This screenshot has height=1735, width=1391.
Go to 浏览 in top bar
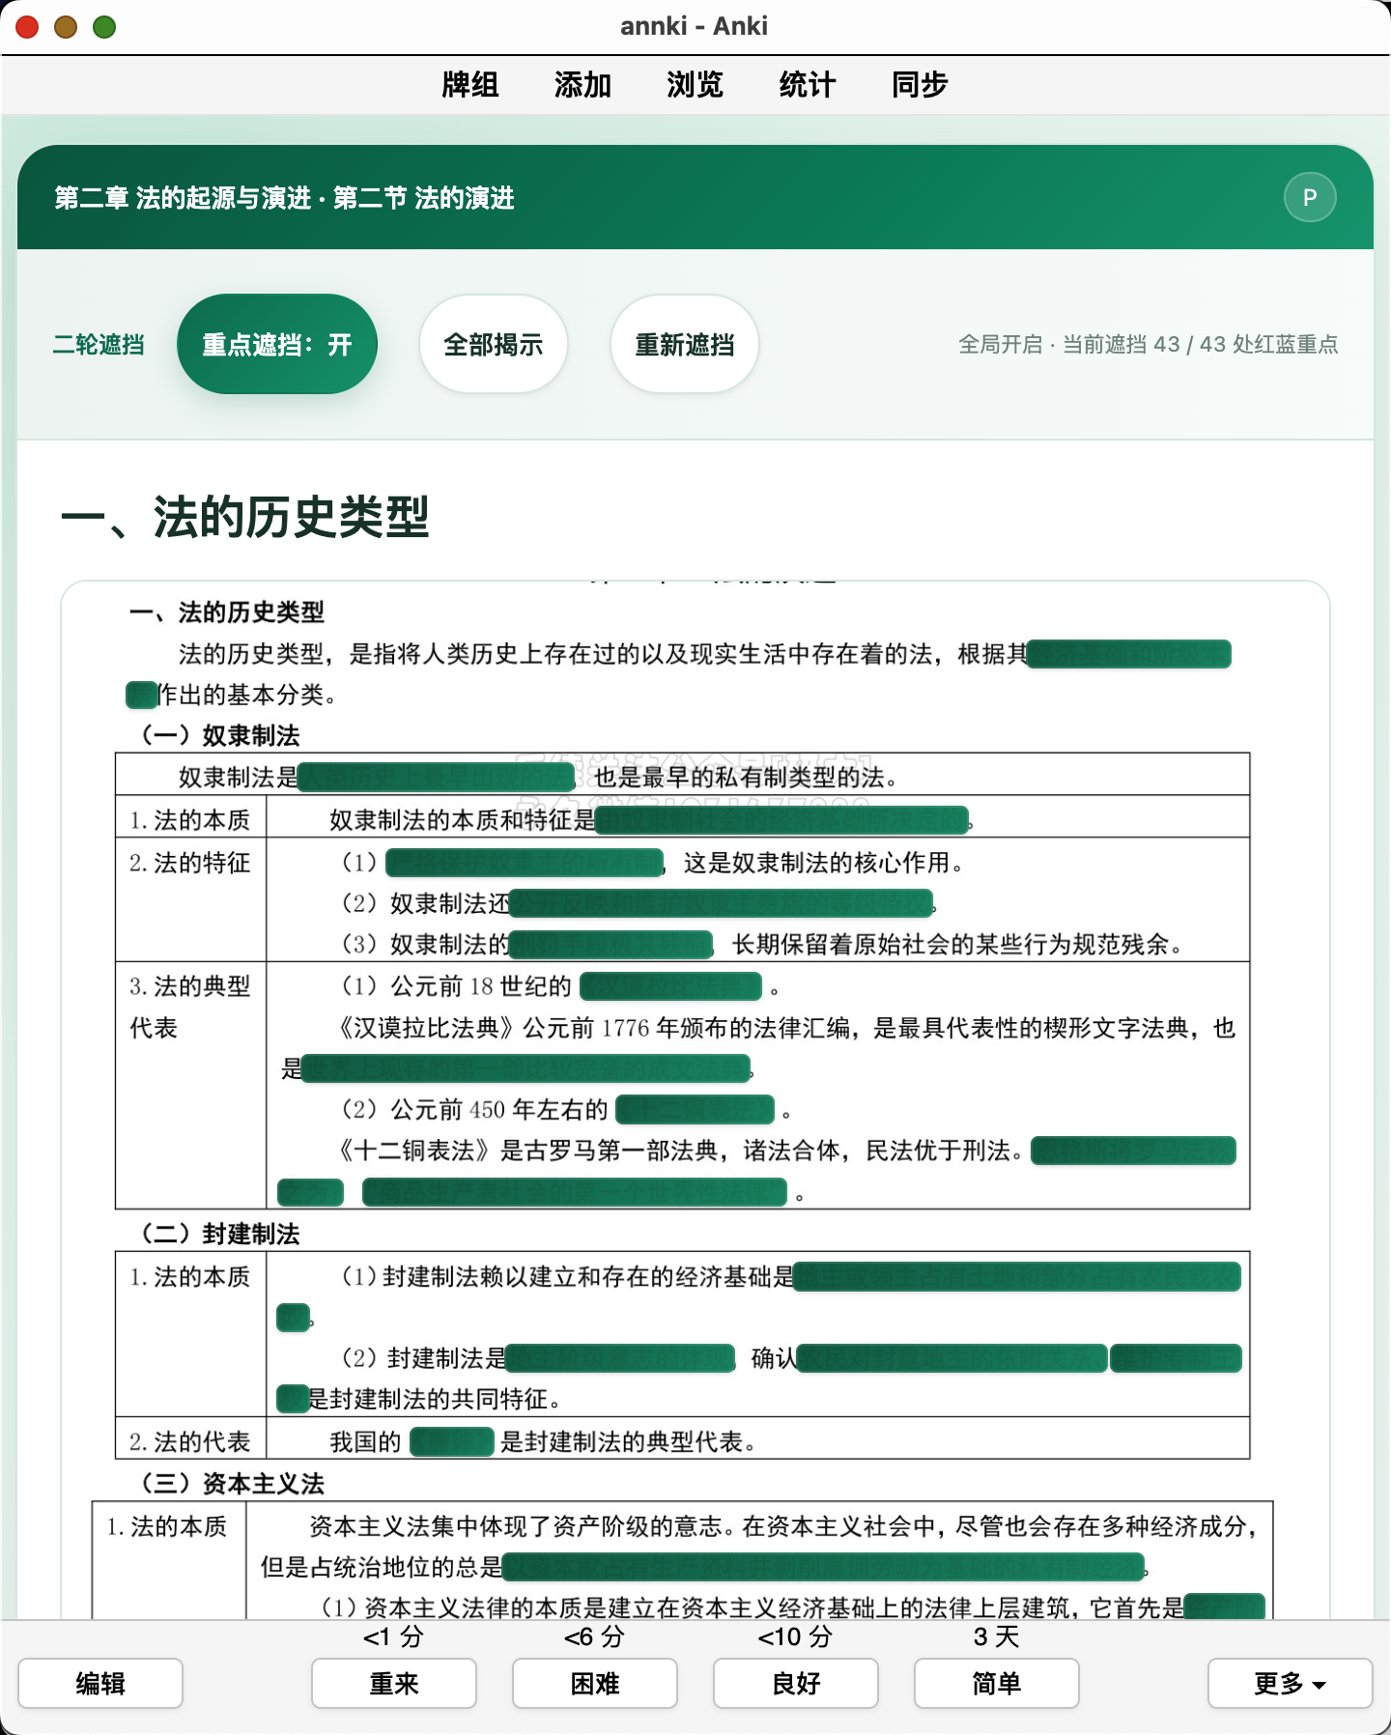tap(695, 85)
